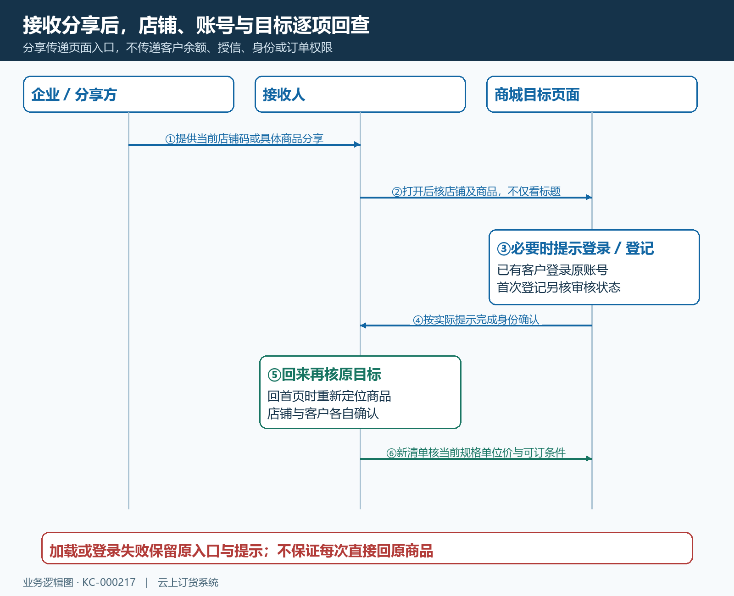Select the subtitle 分享传递页面入口，不传递客户余额、授信、身份或订单权限
This screenshot has height=596, width=734.
click(178, 48)
